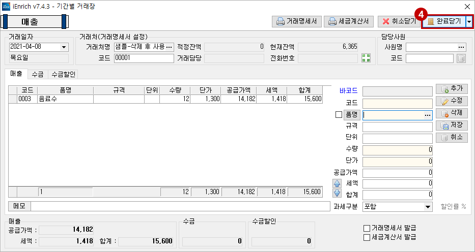Screen dimensions: 475x252
Task: Click the 메모 button
Action: coord(19,206)
